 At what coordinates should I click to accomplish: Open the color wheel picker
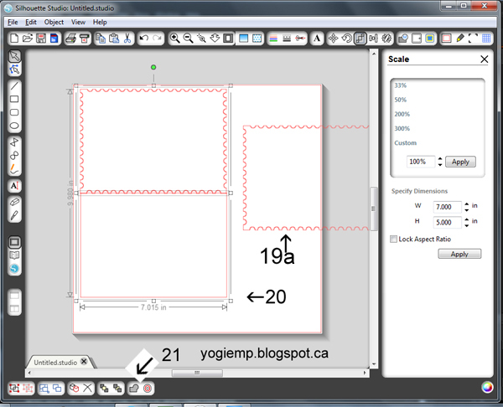click(487, 387)
